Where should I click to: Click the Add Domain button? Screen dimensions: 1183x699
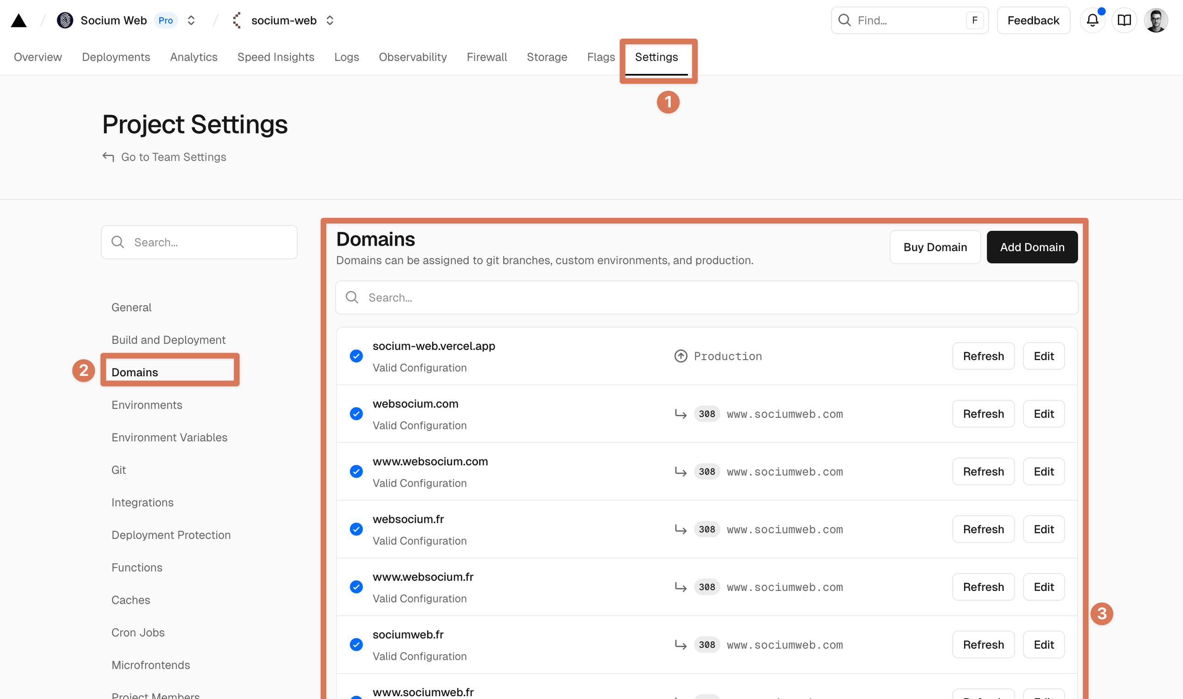click(1032, 247)
